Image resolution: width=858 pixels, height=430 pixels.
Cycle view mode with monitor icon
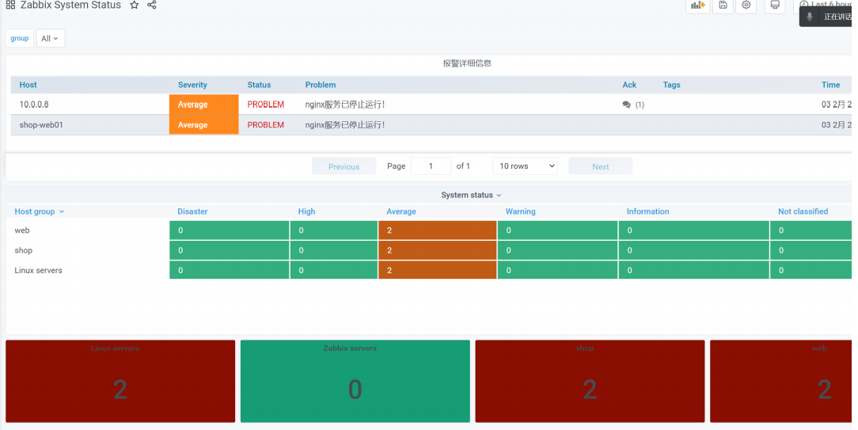pos(775,6)
